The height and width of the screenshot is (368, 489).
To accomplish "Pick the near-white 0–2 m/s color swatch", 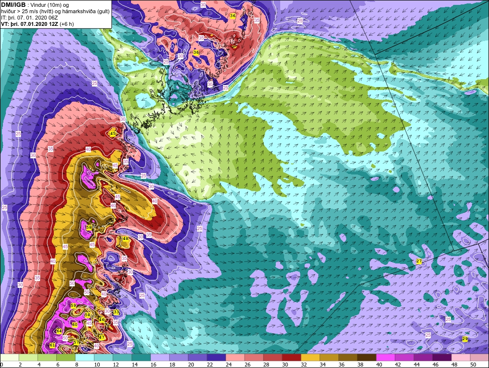I will tap(10, 357).
